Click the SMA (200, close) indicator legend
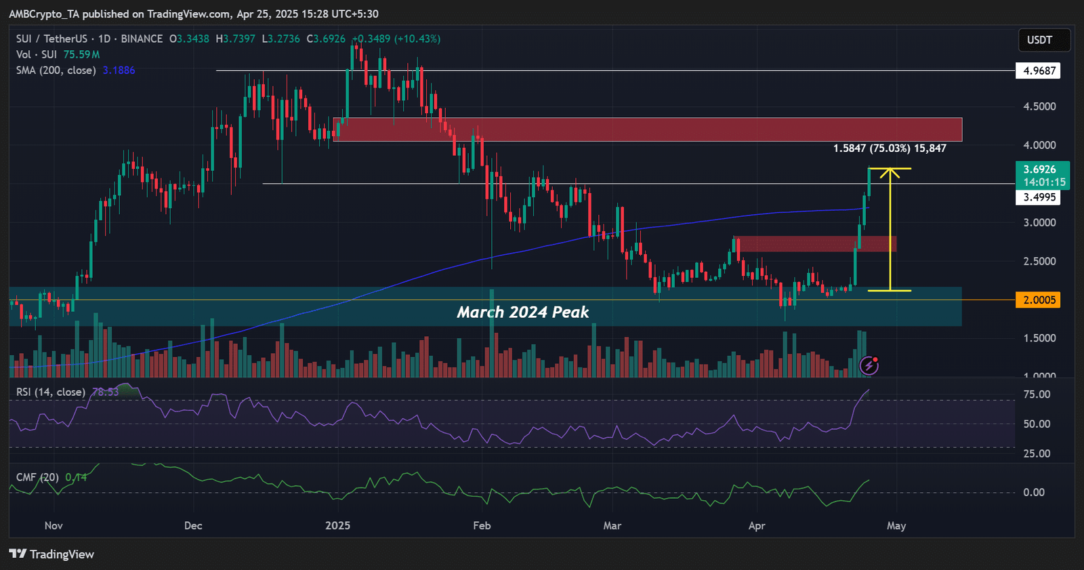This screenshot has height=570, width=1084. click(56, 70)
